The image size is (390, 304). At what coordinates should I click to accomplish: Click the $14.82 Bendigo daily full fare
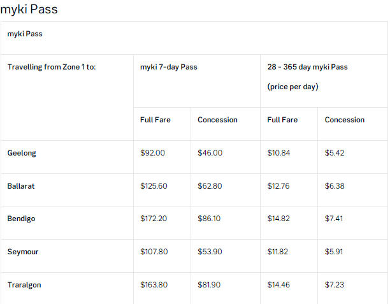click(x=280, y=219)
